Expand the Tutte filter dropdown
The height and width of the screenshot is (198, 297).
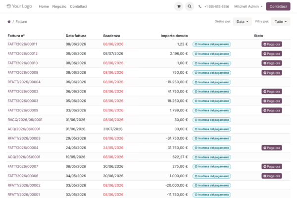[x=281, y=22]
